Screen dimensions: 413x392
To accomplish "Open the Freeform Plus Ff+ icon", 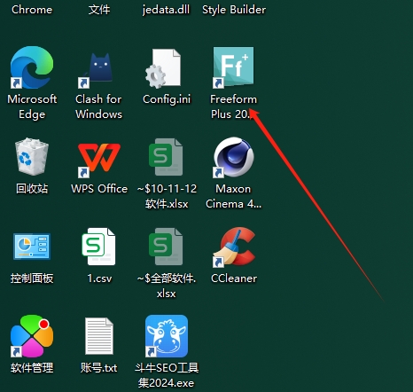I will pyautogui.click(x=233, y=67).
